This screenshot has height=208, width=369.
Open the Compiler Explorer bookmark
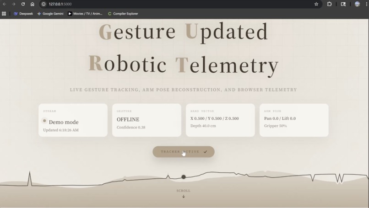[123, 14]
